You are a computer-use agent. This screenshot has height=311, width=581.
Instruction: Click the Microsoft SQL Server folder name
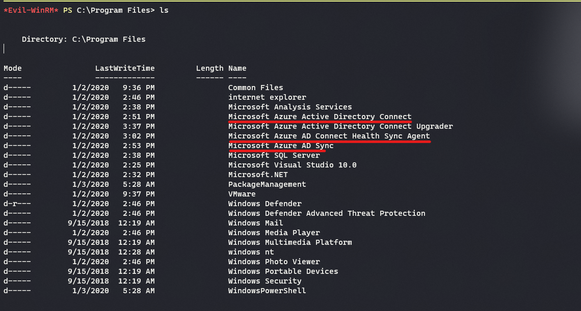click(274, 155)
